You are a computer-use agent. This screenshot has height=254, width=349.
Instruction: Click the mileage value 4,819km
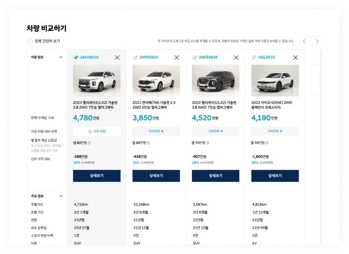click(259, 204)
